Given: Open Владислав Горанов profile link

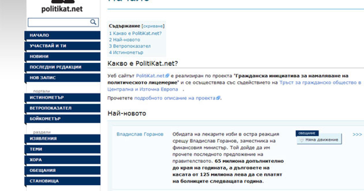Looking at the screenshot, I should click(140, 134).
